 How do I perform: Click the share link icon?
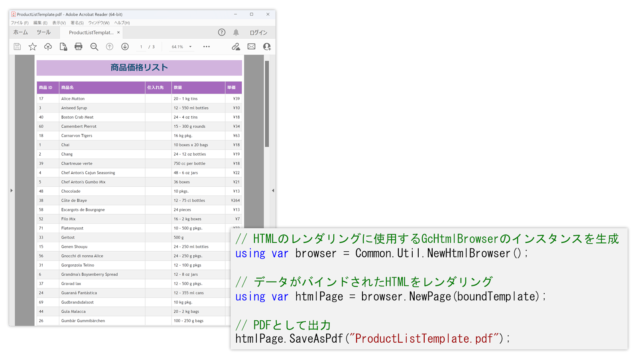click(236, 47)
